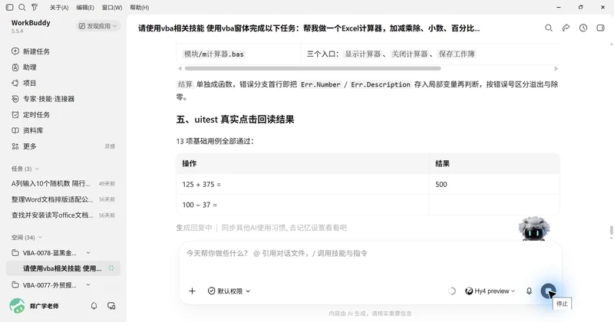This screenshot has width=614, height=322.
Task: Click the share arrow icon in header
Action: click(566, 28)
